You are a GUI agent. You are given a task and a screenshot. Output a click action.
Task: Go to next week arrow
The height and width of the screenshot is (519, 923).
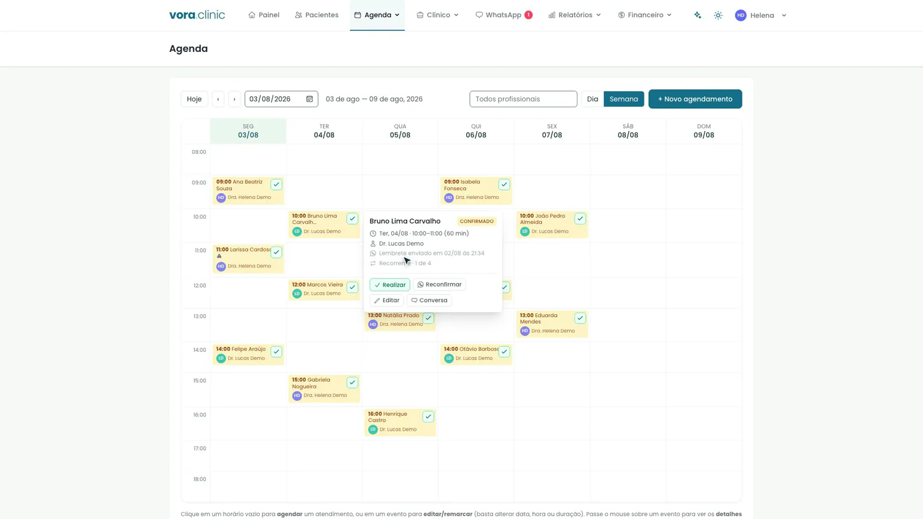click(234, 99)
